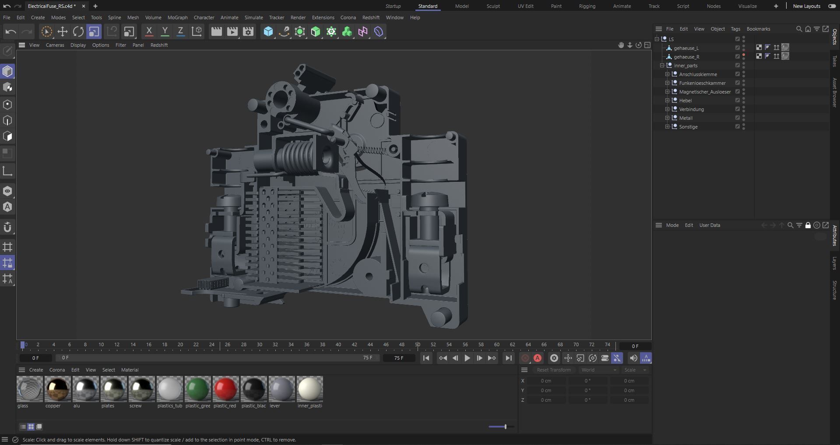Enable record active objects button
Screen dimensions: 840x445
pyautogui.click(x=525, y=358)
